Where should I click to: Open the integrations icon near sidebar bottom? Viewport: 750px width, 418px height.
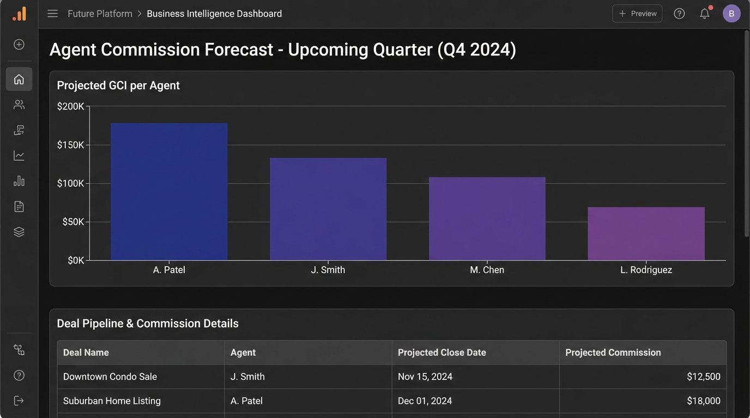pos(19,349)
